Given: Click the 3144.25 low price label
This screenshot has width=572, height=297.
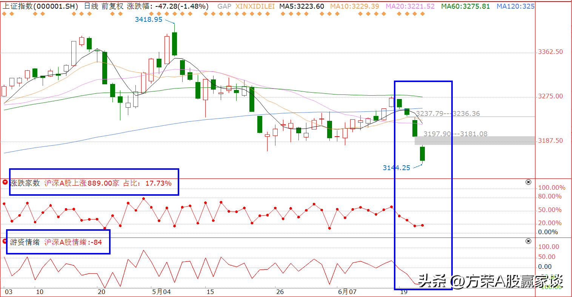Looking at the screenshot, I should [397, 168].
